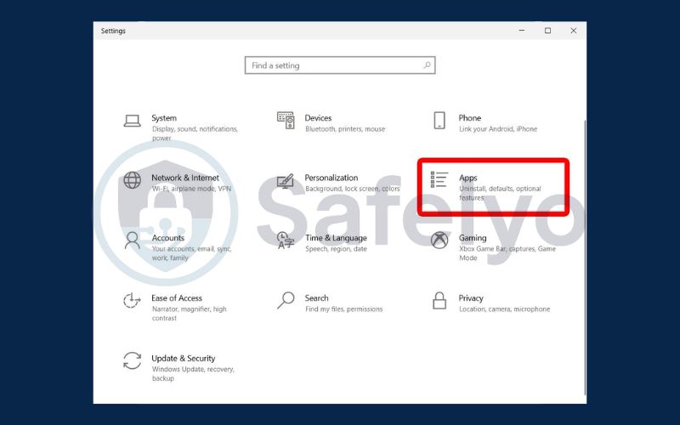This screenshot has height=425, width=680.
Task: Open the Phone icon
Action: [x=439, y=120]
